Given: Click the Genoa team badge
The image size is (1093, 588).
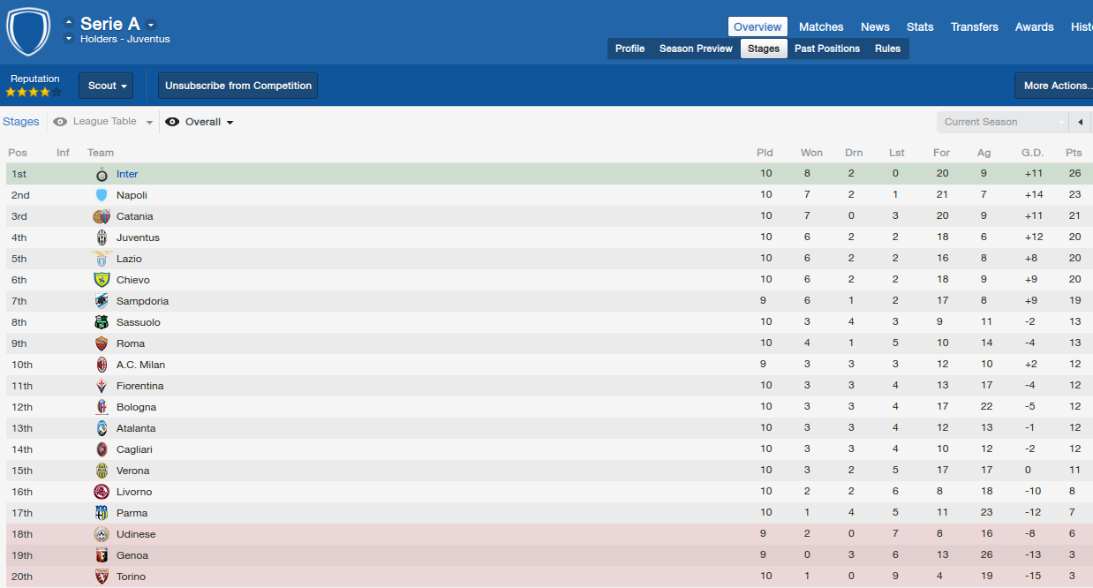Looking at the screenshot, I should pyautogui.click(x=102, y=555).
